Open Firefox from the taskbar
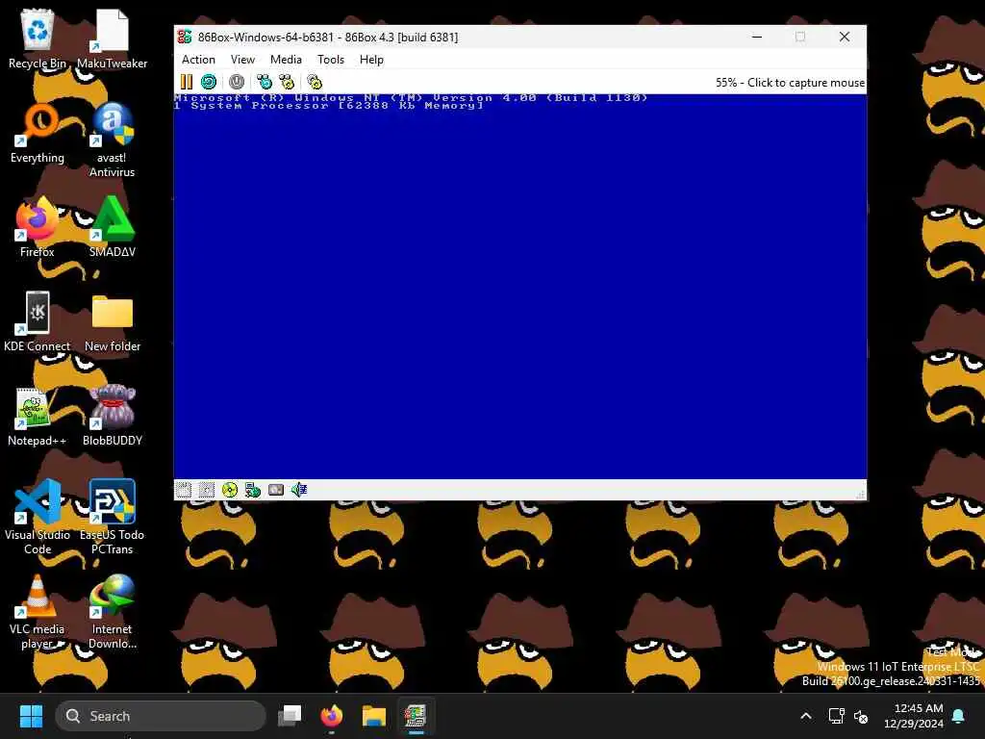The image size is (985, 739). (x=332, y=716)
